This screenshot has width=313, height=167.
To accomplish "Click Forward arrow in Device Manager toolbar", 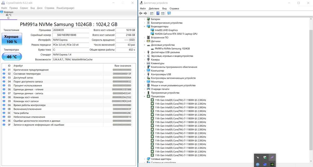I will coord(145,13).
